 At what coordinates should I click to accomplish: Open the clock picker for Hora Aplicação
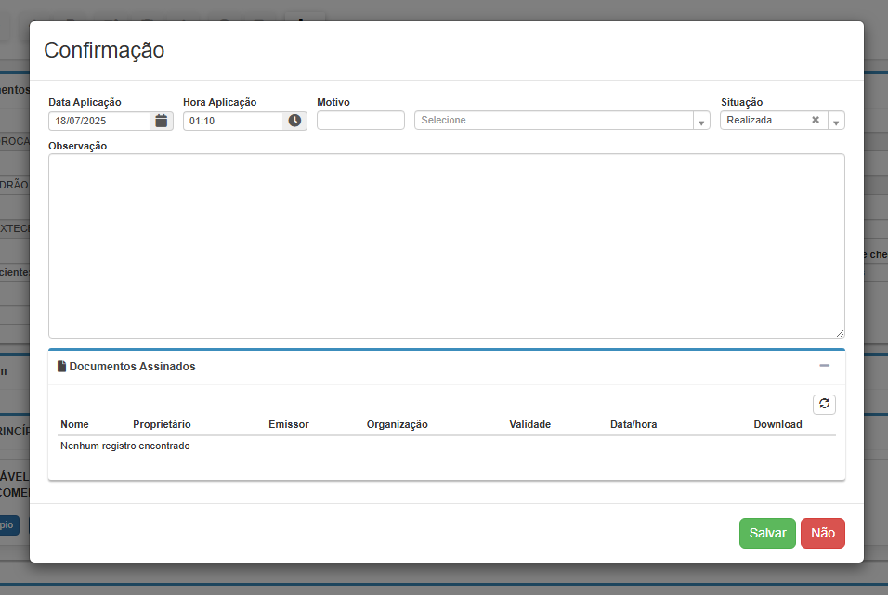pos(294,121)
